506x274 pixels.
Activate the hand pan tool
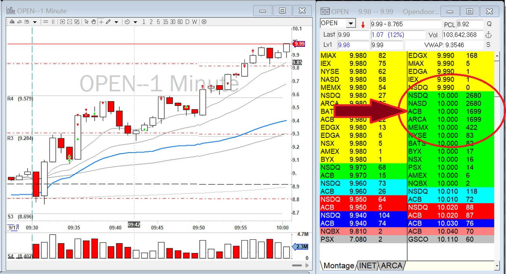(x=93, y=22)
